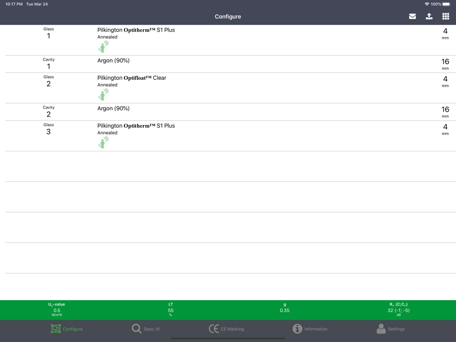Switch to the Configure tab
Viewport: 456px width, 342px height.
tap(67, 329)
